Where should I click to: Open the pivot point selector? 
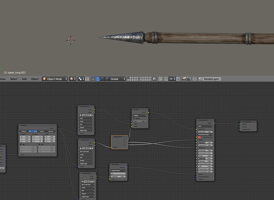point(81,79)
